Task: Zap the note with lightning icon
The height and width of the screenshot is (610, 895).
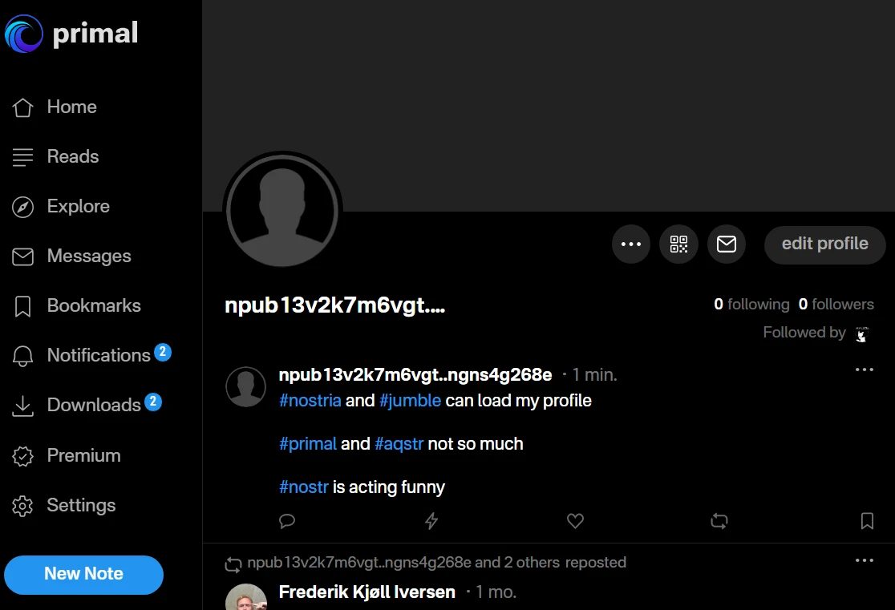Action: (431, 521)
